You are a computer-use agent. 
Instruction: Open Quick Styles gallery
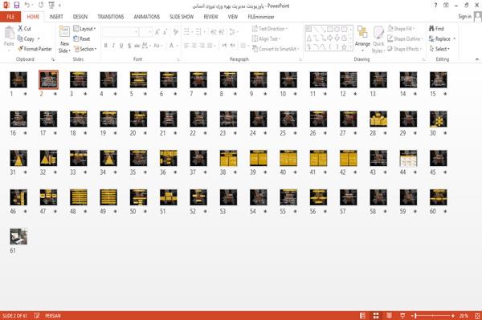(x=378, y=39)
